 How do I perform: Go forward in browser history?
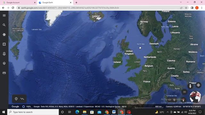coord(8,8)
